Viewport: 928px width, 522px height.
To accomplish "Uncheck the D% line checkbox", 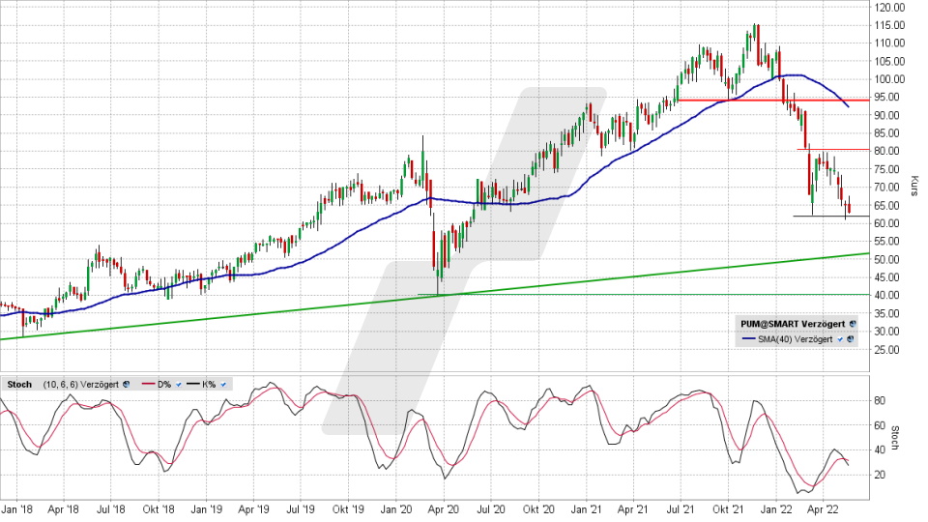I will click(179, 385).
